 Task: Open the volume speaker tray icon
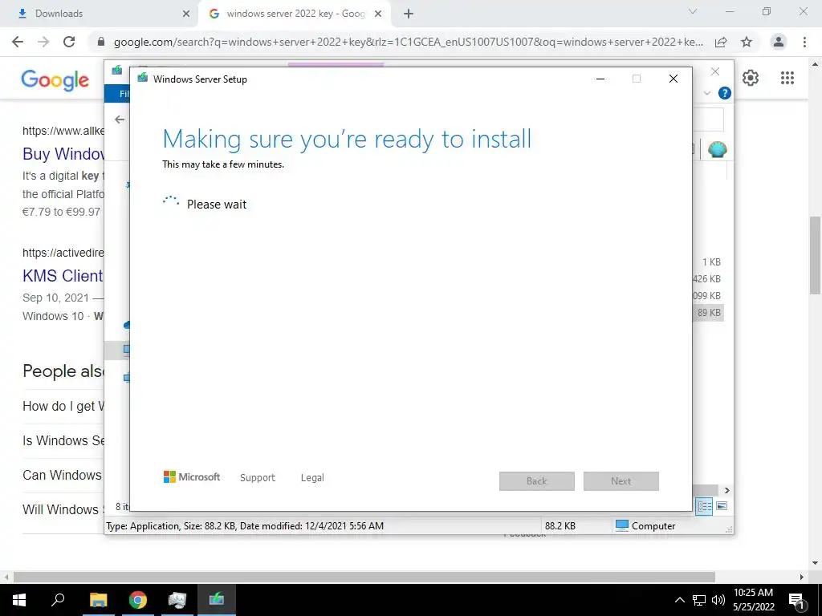point(718,600)
